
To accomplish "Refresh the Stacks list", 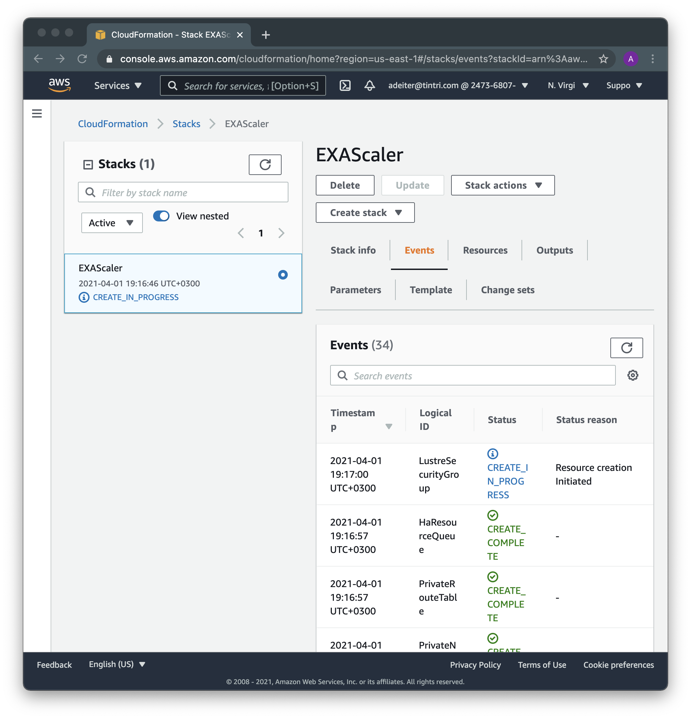I will click(265, 165).
